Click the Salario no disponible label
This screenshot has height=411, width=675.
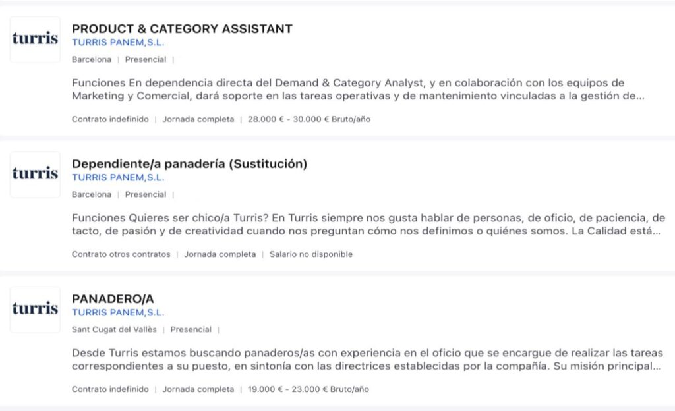pyautogui.click(x=309, y=254)
